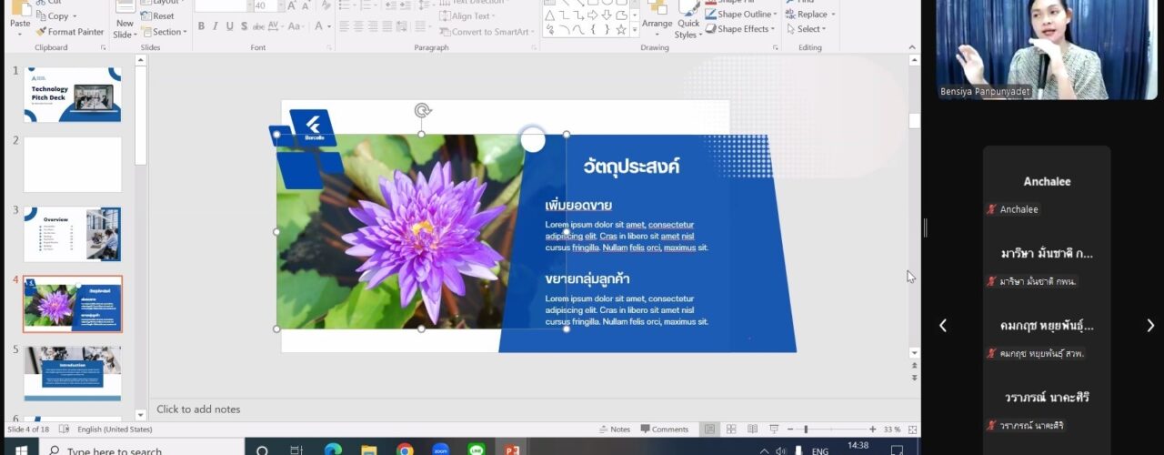Select the right arrow shape

pyautogui.click(x=593, y=15)
